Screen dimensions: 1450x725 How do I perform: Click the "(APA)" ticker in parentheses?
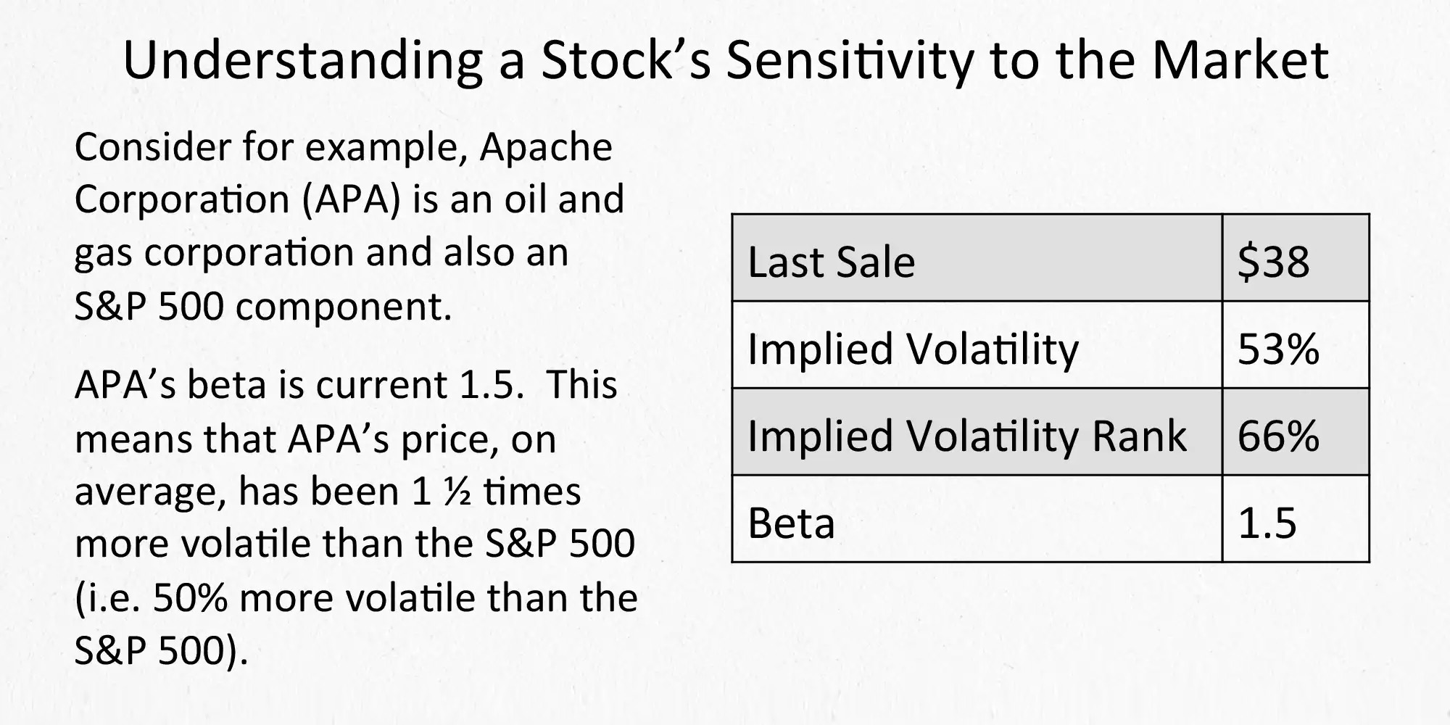(x=351, y=199)
